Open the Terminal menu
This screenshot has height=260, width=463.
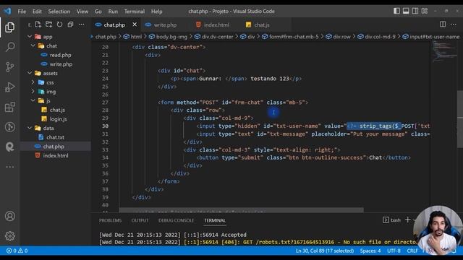pyautogui.click(x=135, y=12)
